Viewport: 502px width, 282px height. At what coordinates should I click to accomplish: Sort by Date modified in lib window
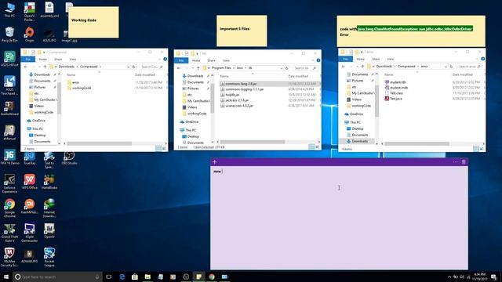click(x=298, y=76)
